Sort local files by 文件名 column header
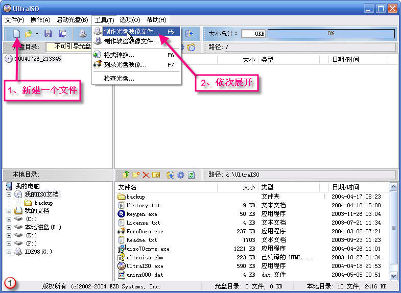Viewport: 401px width, 293px height. [167, 187]
